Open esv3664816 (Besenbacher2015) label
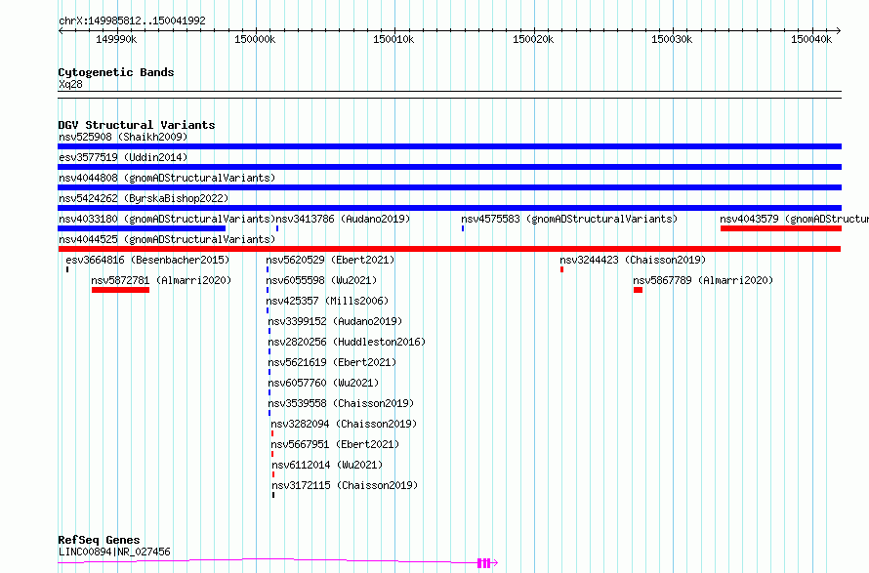Screen dimensions: 869x573 tap(147, 260)
